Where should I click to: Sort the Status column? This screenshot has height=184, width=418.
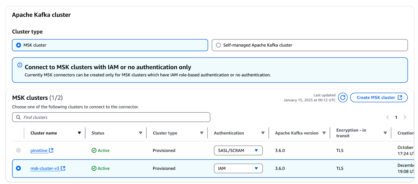[141, 133]
